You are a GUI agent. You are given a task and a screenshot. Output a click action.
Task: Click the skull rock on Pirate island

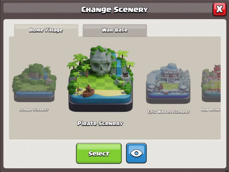[100, 61]
